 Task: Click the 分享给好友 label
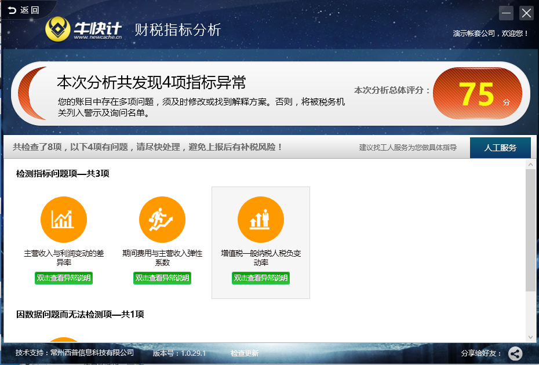click(x=481, y=353)
